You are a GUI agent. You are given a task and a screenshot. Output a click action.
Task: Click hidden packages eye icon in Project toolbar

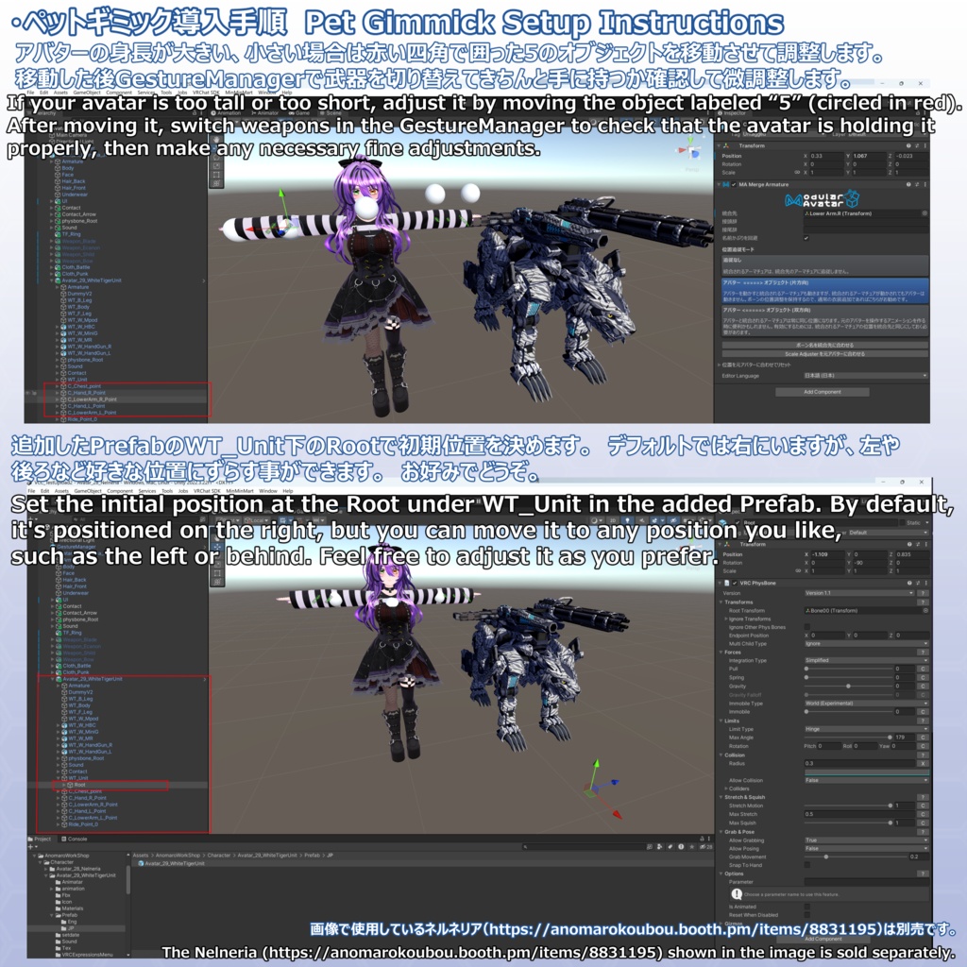pyautogui.click(x=708, y=847)
